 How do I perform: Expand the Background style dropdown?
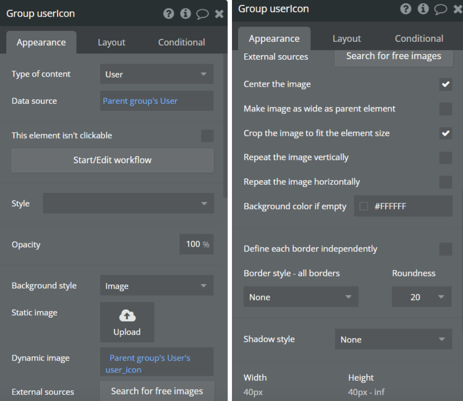click(157, 286)
